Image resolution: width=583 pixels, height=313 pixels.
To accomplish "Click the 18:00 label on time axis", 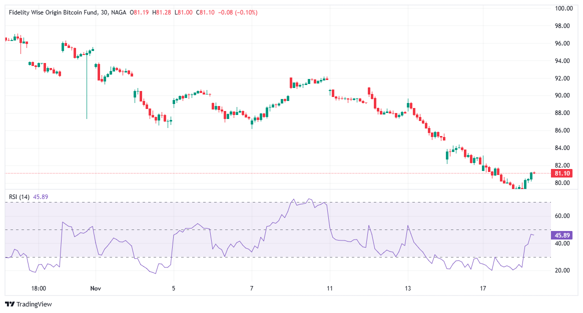I will tap(39, 288).
